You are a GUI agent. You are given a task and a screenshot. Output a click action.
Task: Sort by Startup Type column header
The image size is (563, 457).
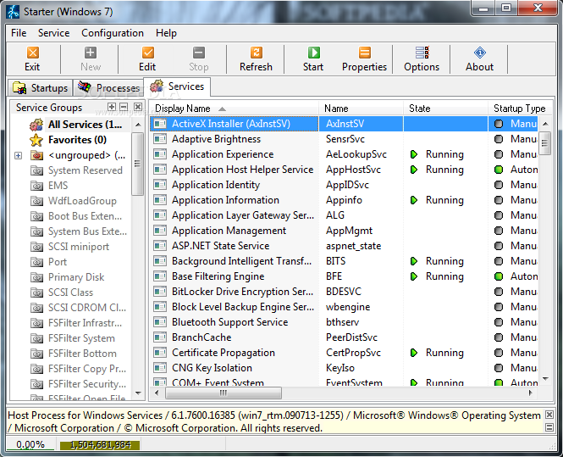519,109
